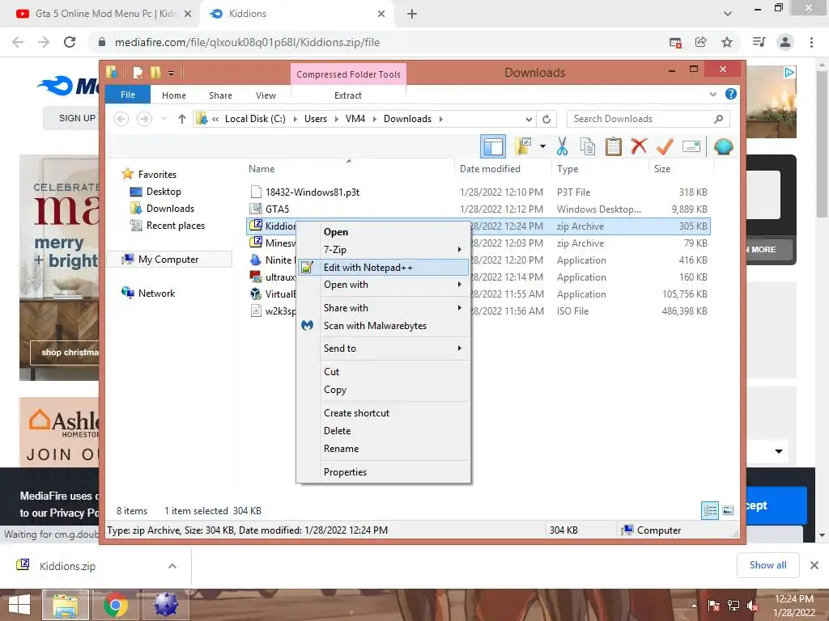Select My Computer in navigation pane
Image resolution: width=829 pixels, height=621 pixels.
168,260
